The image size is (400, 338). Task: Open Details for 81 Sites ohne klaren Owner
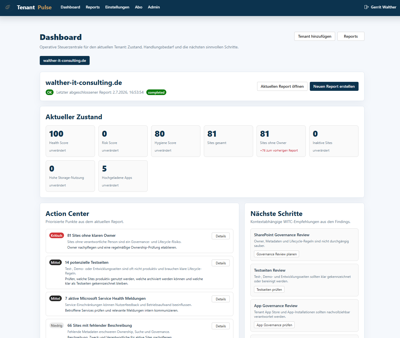221,236
